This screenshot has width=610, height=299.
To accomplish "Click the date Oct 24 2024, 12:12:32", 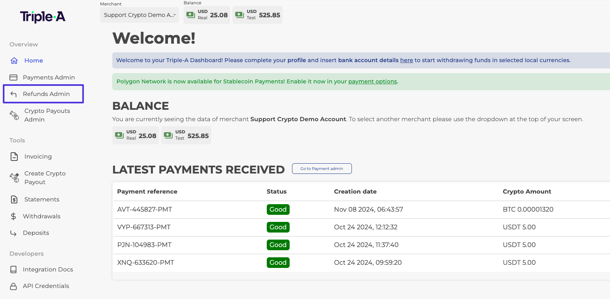I will (366, 227).
